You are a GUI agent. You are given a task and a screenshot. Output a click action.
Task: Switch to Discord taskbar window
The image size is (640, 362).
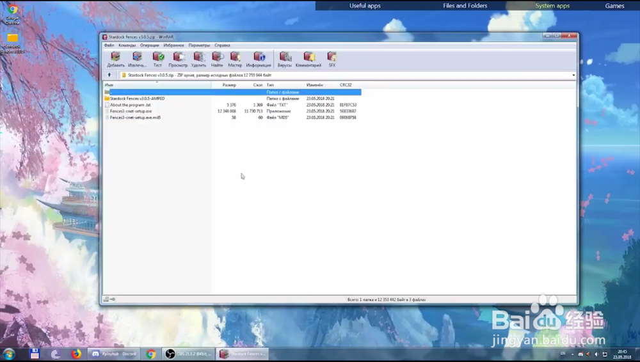point(114,354)
